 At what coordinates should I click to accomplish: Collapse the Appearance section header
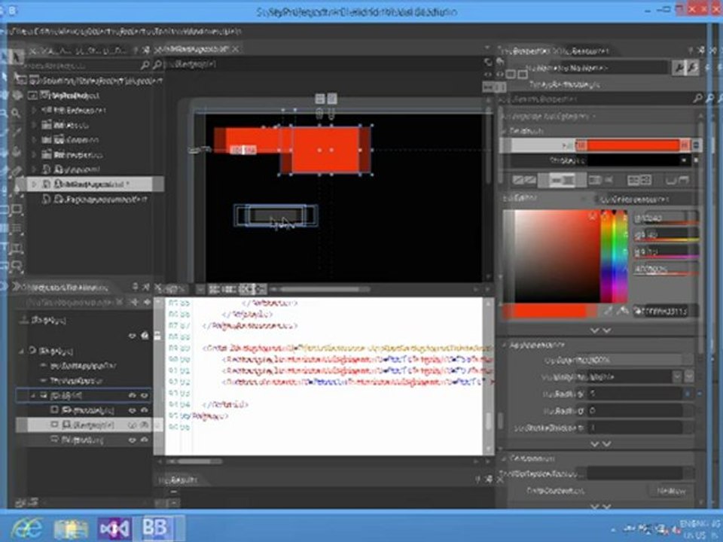[505, 344]
